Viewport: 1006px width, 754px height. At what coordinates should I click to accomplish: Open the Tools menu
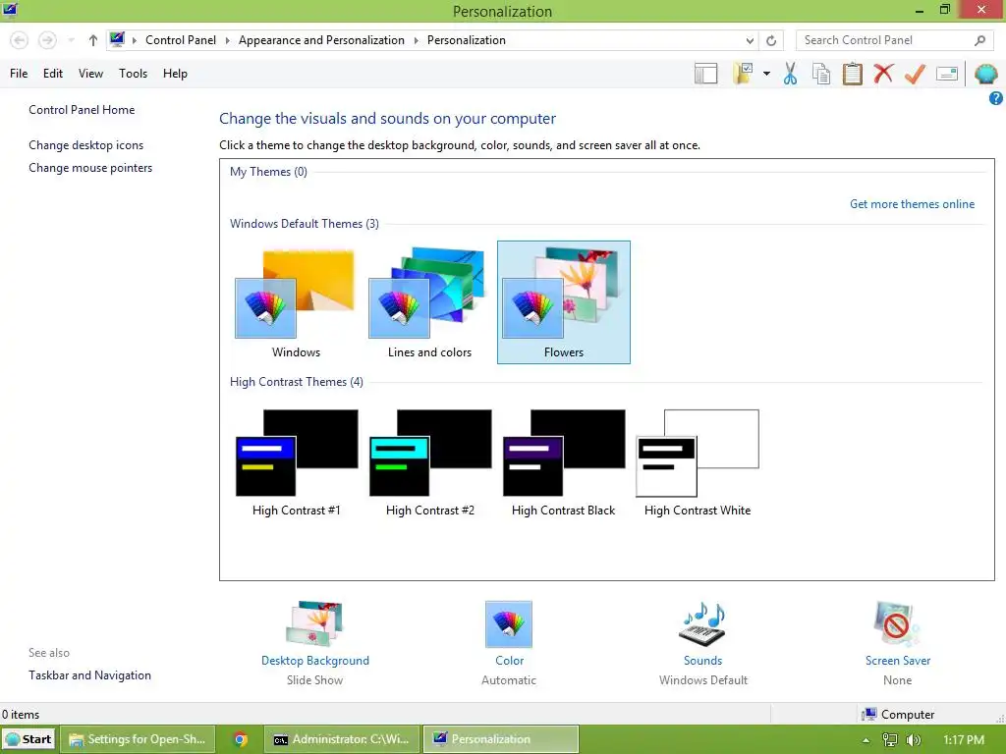(x=133, y=73)
